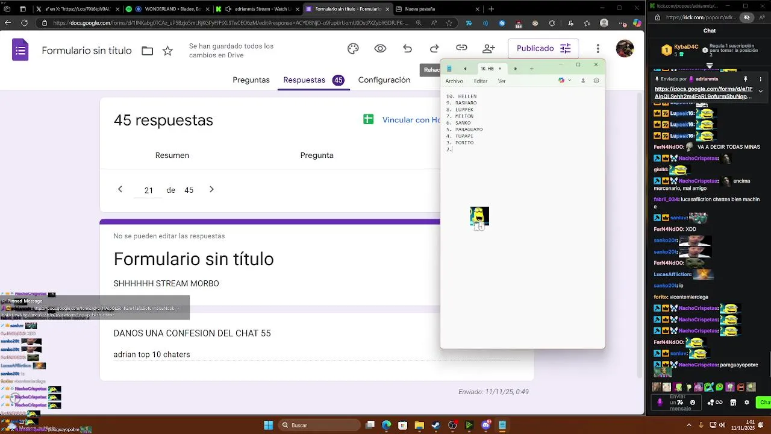Switch to the adrianmts Stream tab

point(257,9)
